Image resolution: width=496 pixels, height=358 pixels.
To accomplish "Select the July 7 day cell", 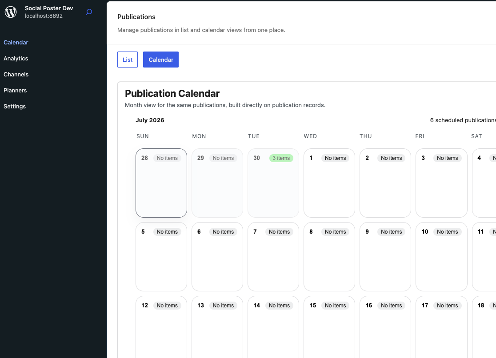I will coord(273,256).
